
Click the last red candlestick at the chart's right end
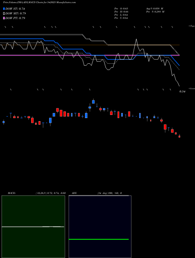(x=179, y=136)
